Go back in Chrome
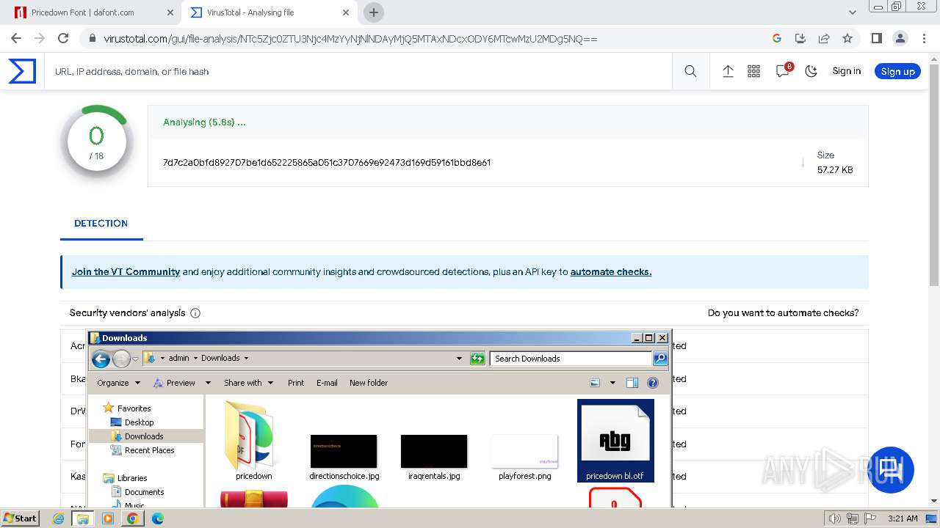This screenshot has height=528, width=940. tap(16, 38)
